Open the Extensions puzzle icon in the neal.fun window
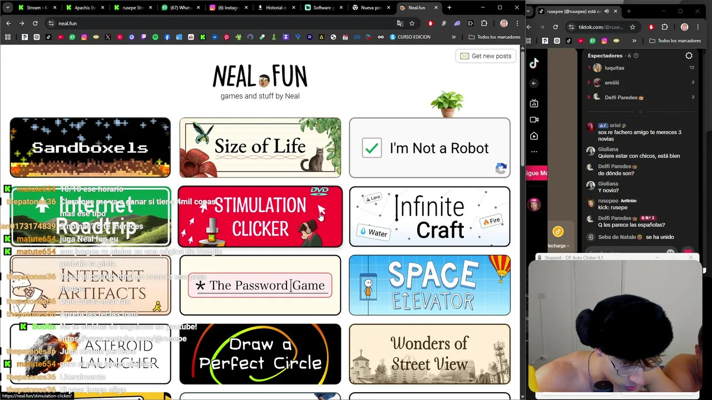 coord(484,23)
